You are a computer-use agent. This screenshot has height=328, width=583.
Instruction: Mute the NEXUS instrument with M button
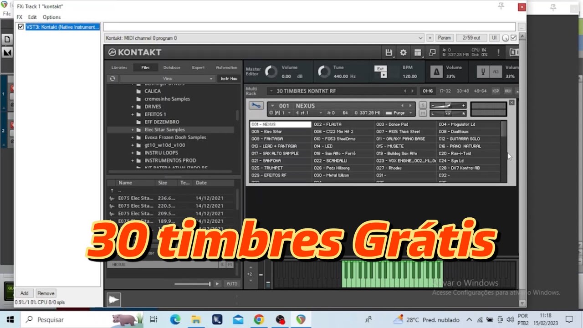pyautogui.click(x=423, y=113)
